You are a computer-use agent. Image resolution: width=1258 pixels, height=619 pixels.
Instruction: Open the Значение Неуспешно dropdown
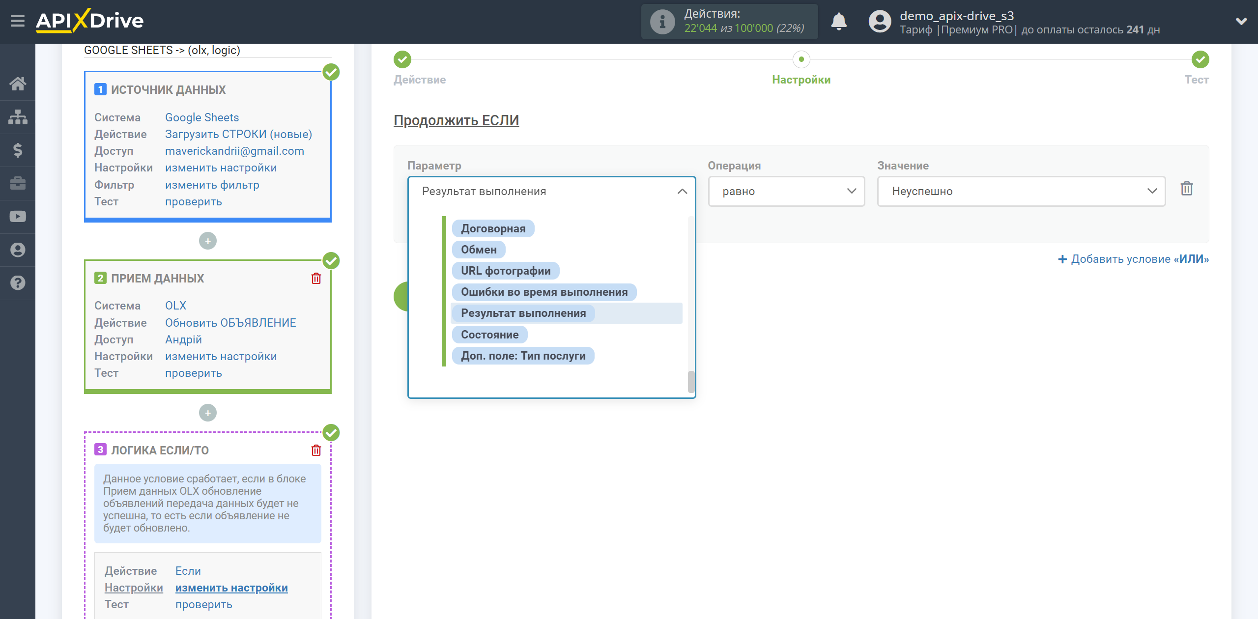tap(1021, 191)
